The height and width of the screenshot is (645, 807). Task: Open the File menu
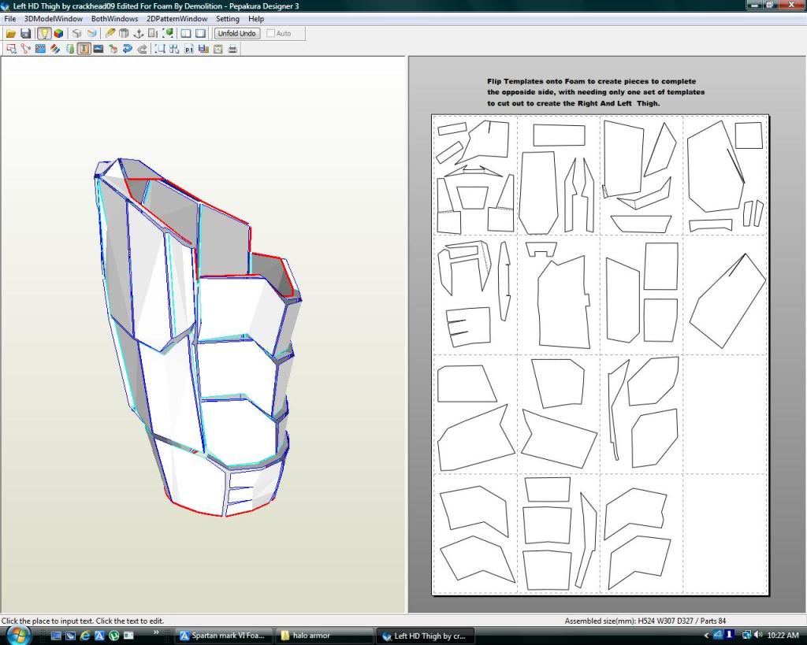(10, 19)
